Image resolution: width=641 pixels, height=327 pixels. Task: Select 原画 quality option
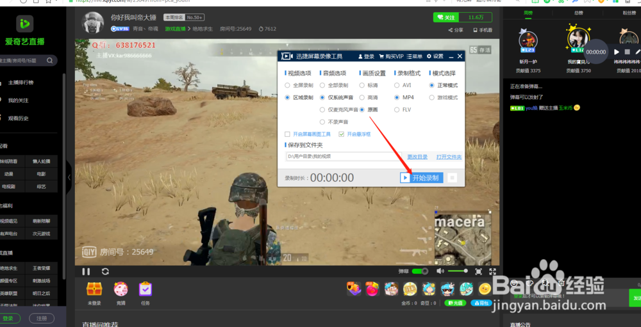369,110
